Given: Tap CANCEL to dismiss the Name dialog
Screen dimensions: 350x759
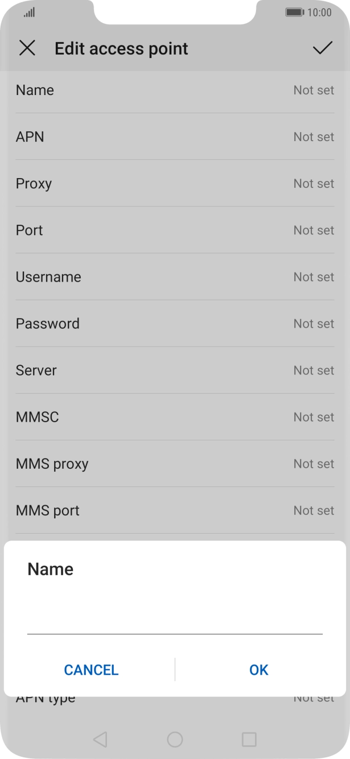Looking at the screenshot, I should click(x=91, y=670).
